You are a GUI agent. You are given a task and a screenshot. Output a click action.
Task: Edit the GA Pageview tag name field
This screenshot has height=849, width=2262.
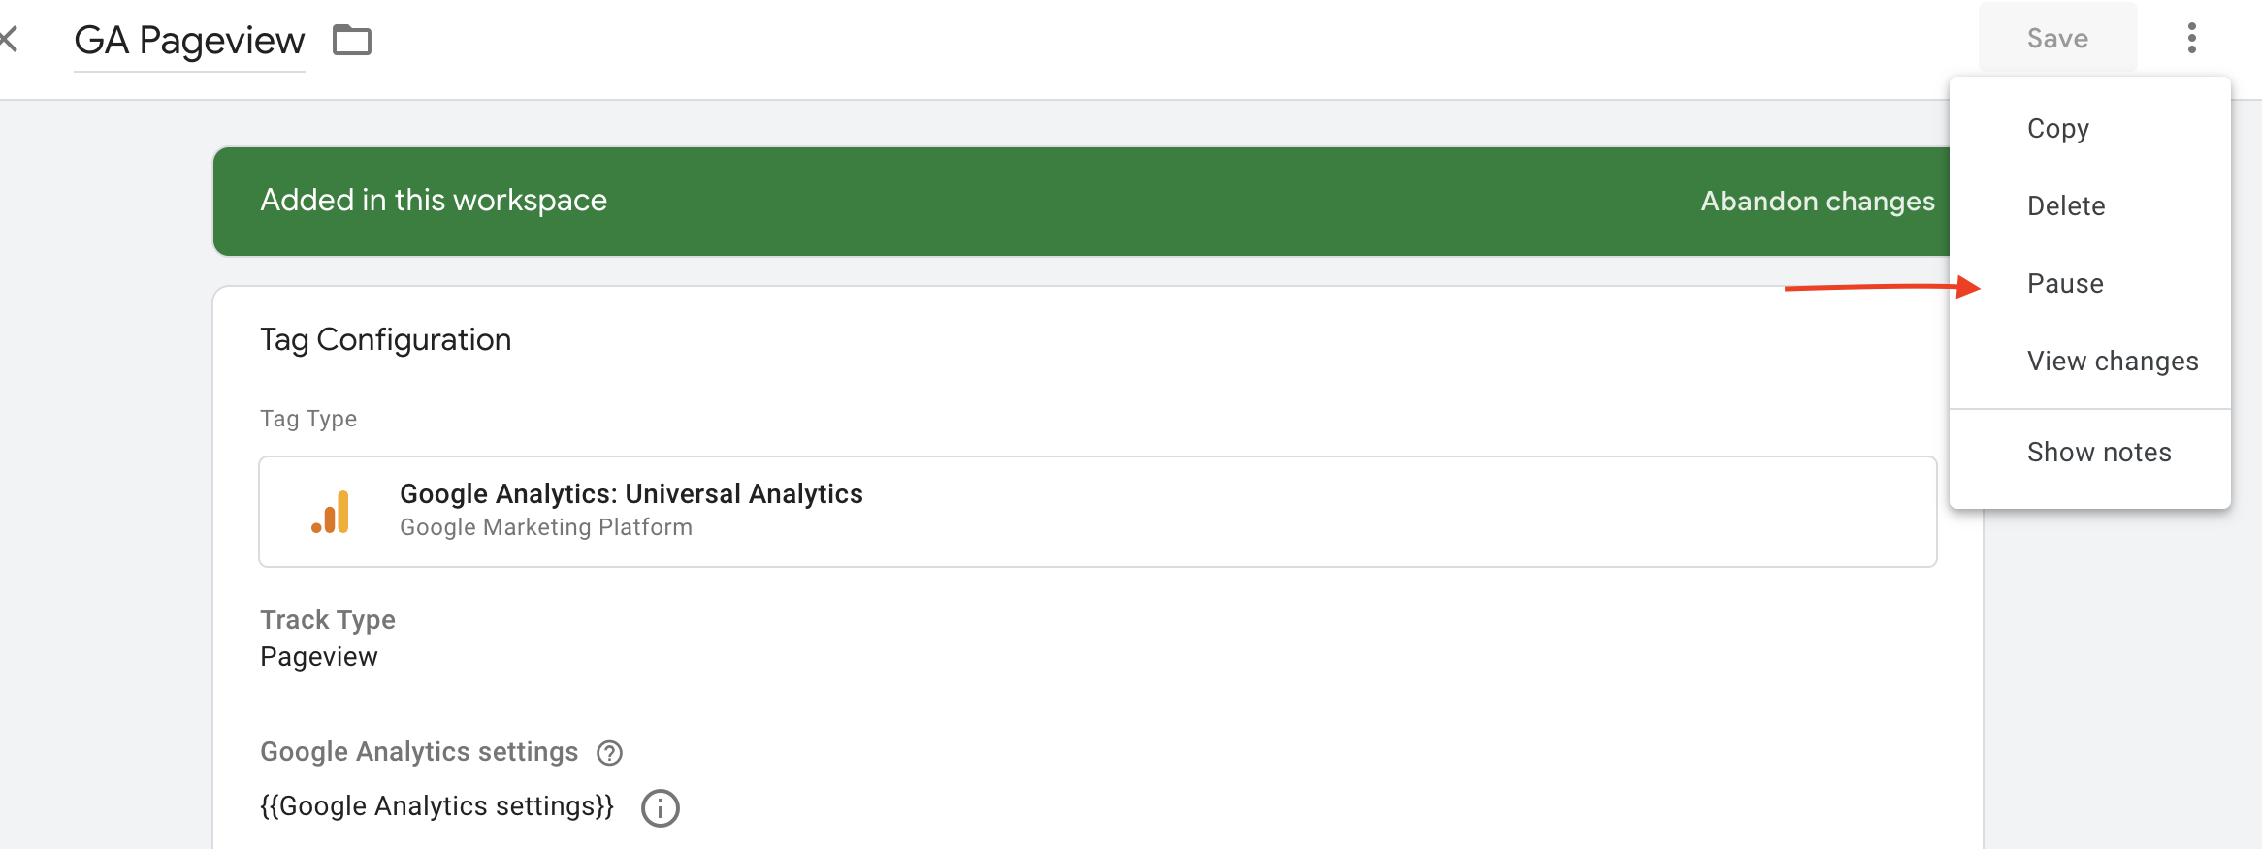189,41
